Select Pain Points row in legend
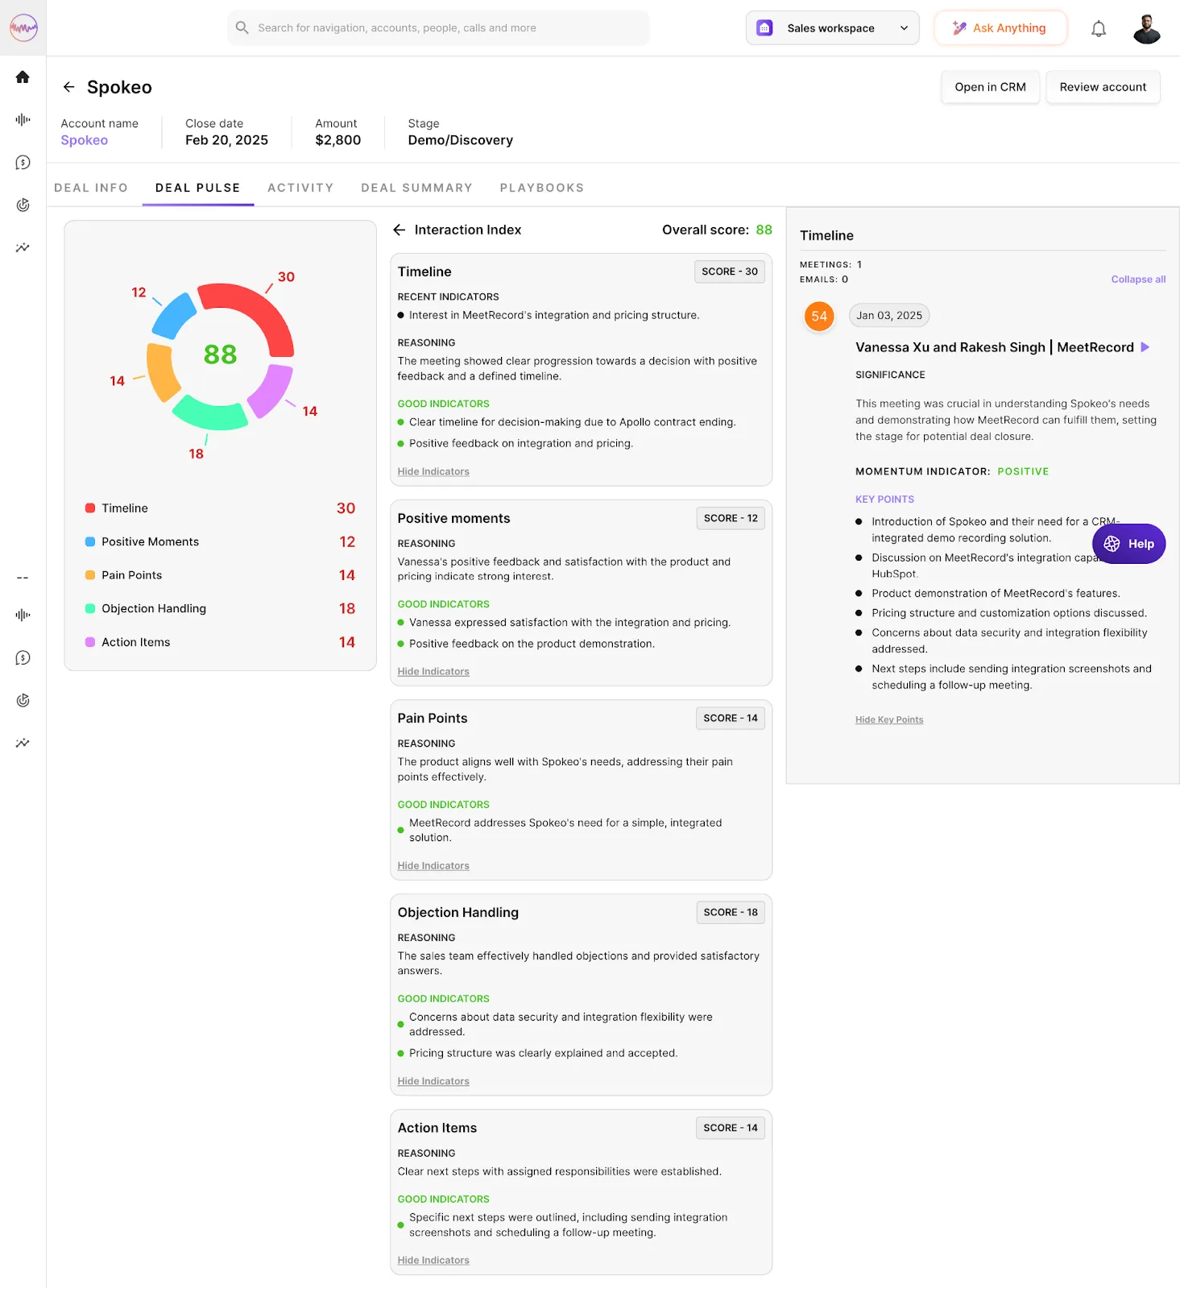 220,575
